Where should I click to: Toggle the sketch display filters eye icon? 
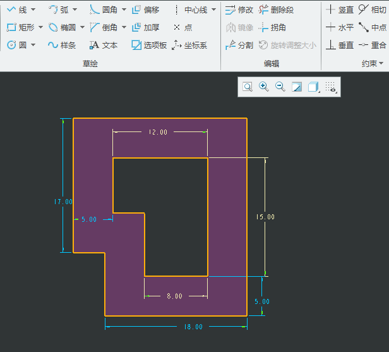(331, 87)
